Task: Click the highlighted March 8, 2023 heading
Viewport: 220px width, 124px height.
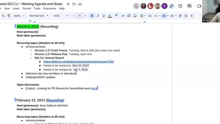Action: click(x=28, y=27)
